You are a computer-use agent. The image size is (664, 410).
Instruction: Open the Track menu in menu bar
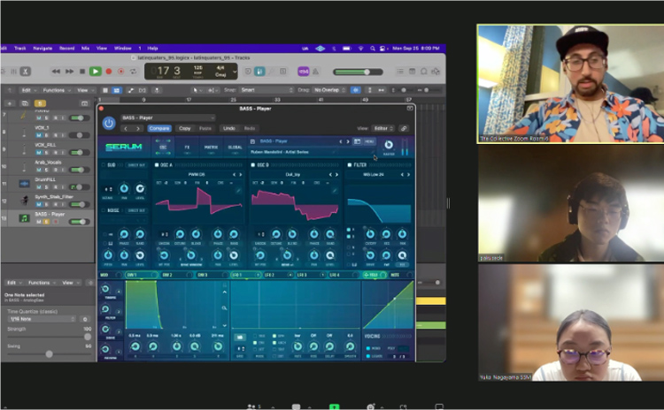pyautogui.click(x=19, y=49)
